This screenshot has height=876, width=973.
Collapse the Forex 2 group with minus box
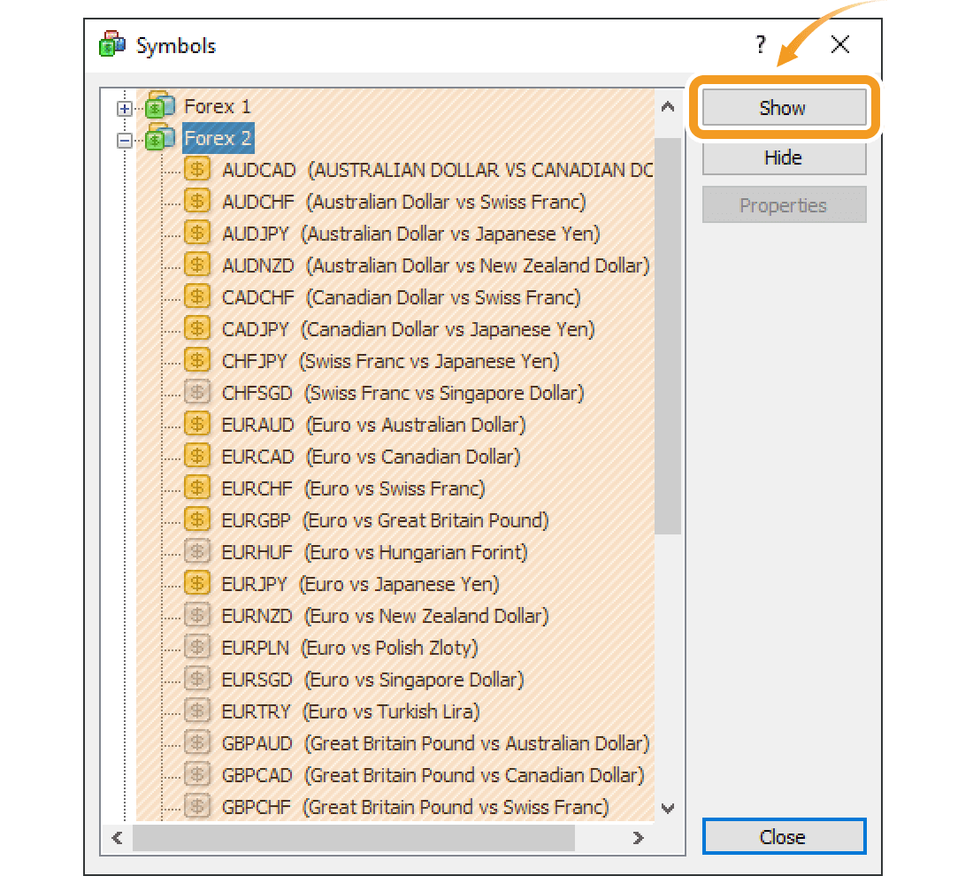pyautogui.click(x=124, y=141)
